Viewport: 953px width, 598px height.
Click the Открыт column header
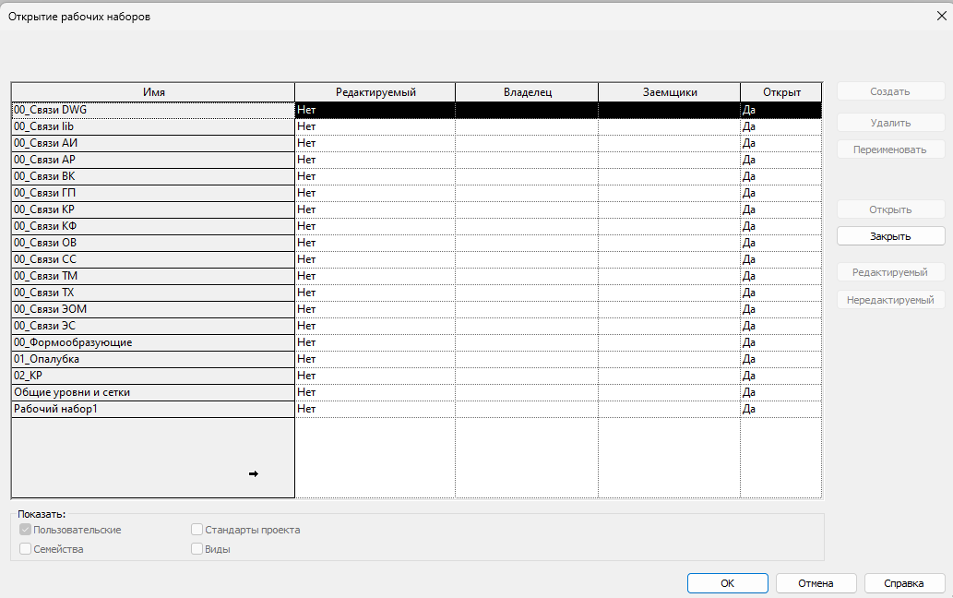pos(781,92)
